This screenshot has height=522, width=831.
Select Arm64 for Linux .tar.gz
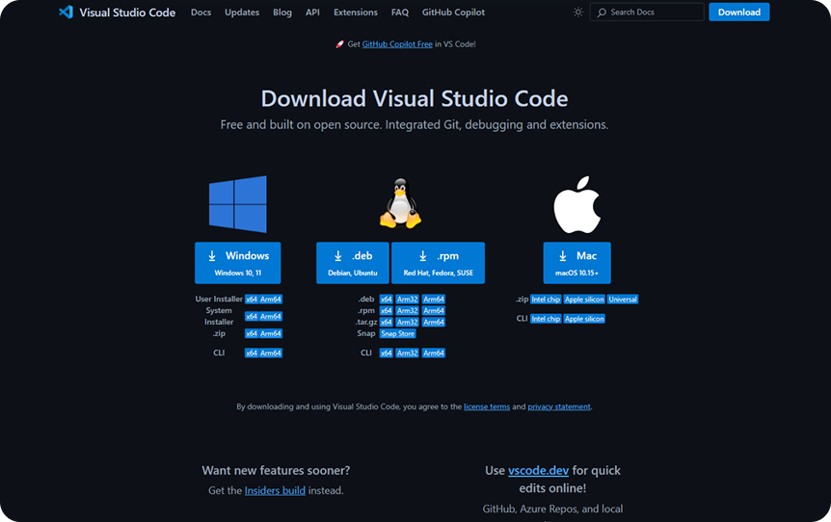coord(434,323)
